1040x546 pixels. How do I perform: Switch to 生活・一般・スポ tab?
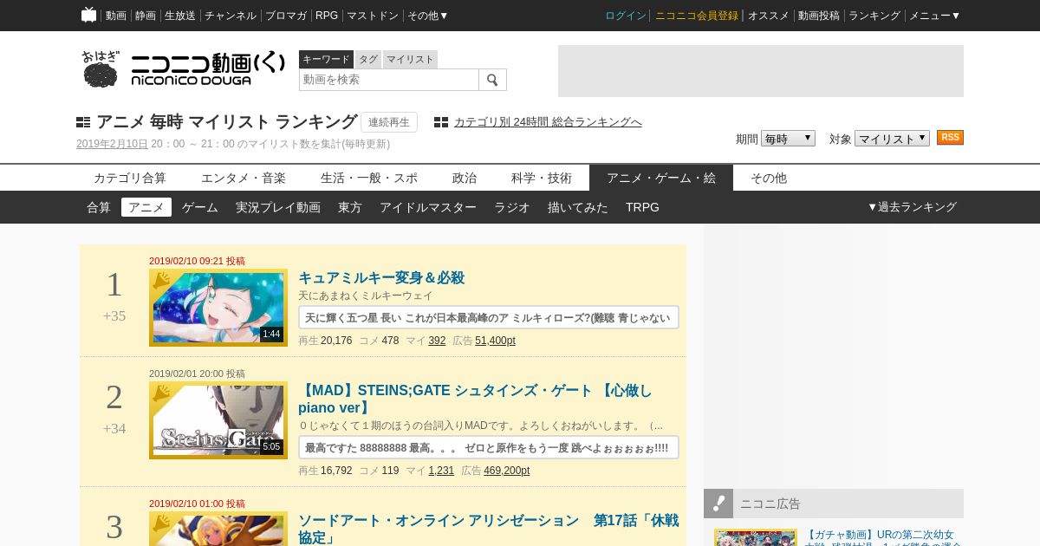click(369, 178)
